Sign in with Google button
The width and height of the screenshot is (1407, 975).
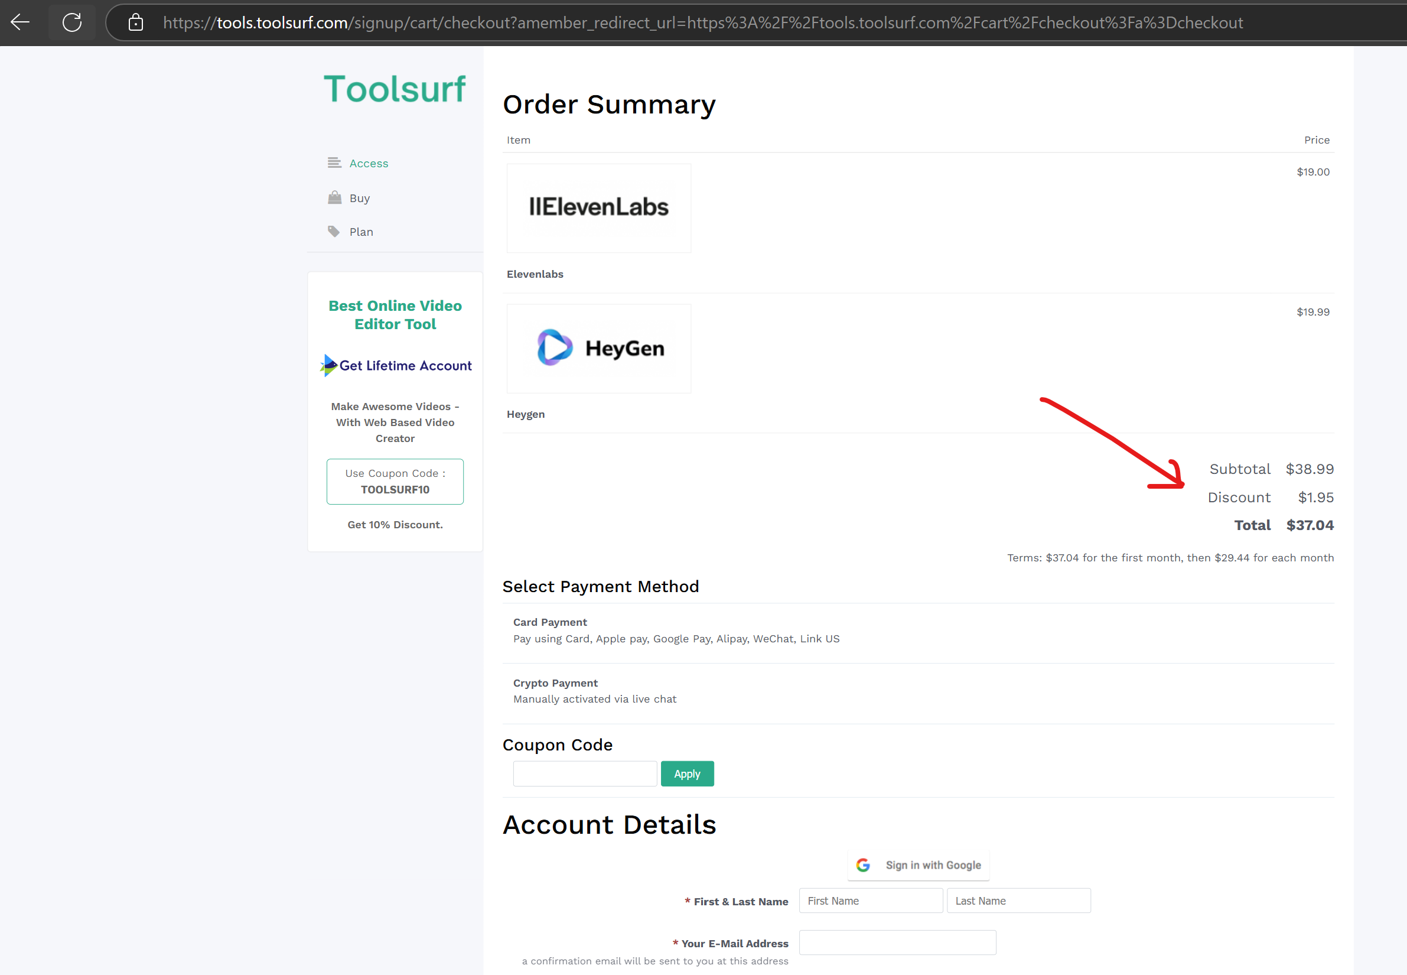(x=919, y=865)
